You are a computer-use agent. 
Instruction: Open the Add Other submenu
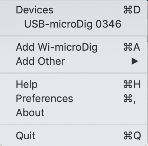74,61
